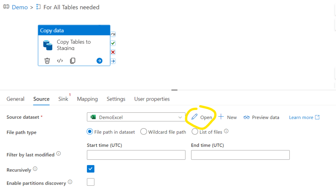Viewport: 336px width, 189px height.
Task: Click the Start time (UTC) field
Action: click(x=136, y=155)
